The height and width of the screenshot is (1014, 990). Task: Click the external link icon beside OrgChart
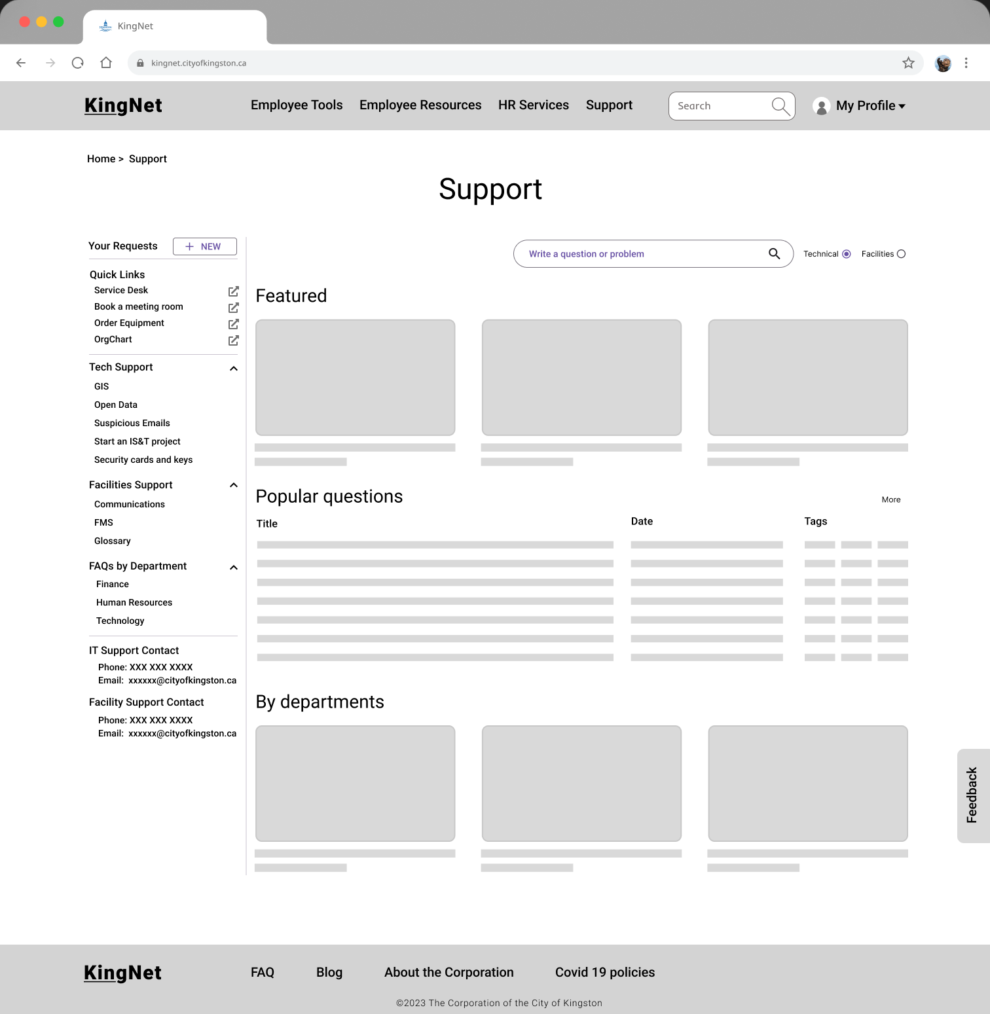233,340
